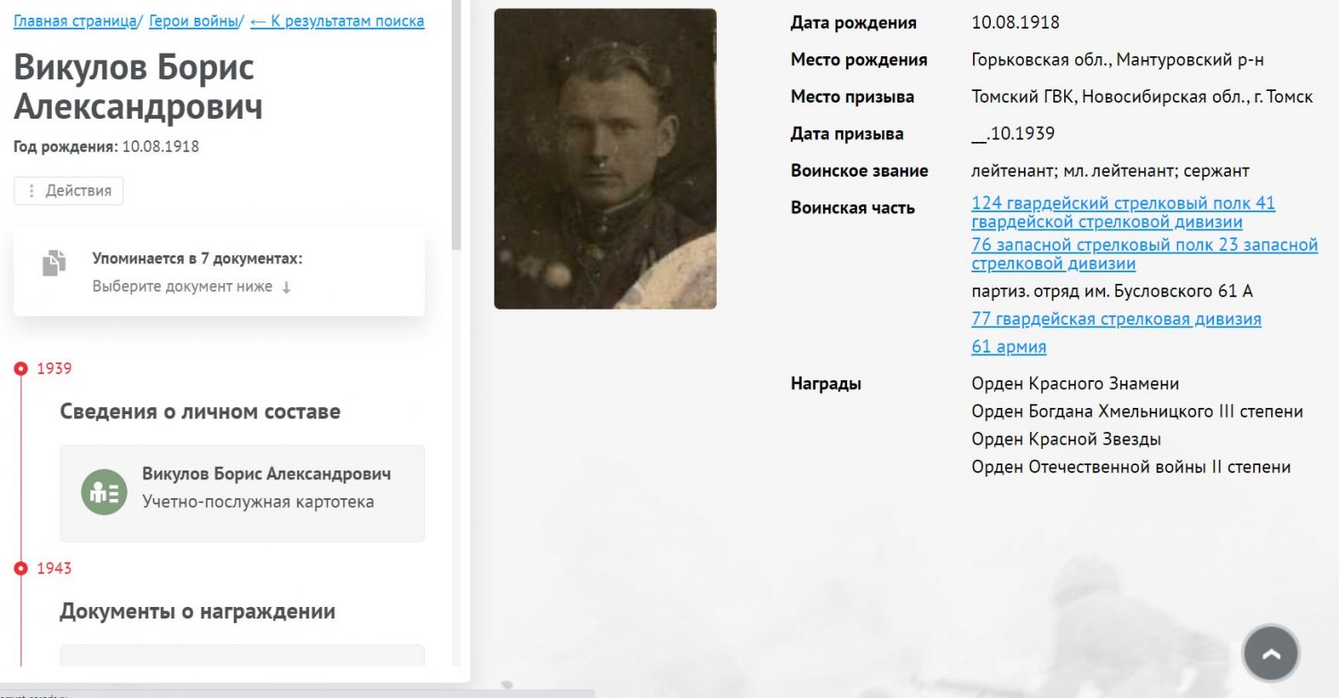1339x698 pixels.
Task: Return via К результатам поиска link
Action: point(337,21)
